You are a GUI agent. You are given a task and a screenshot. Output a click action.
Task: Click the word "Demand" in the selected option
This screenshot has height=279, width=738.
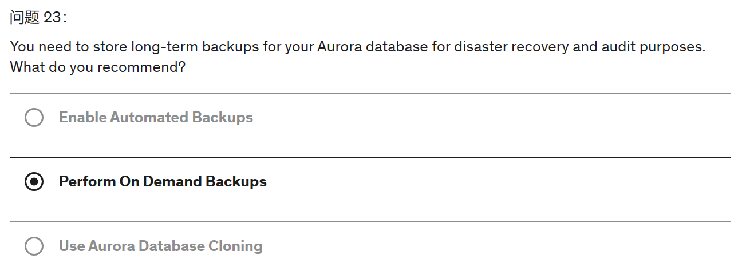click(x=172, y=182)
